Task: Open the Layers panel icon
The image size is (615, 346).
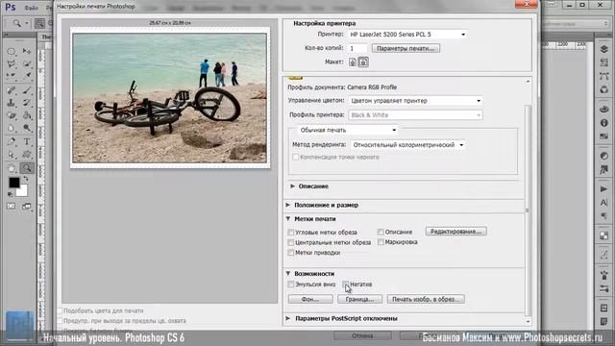Action: tap(604, 49)
